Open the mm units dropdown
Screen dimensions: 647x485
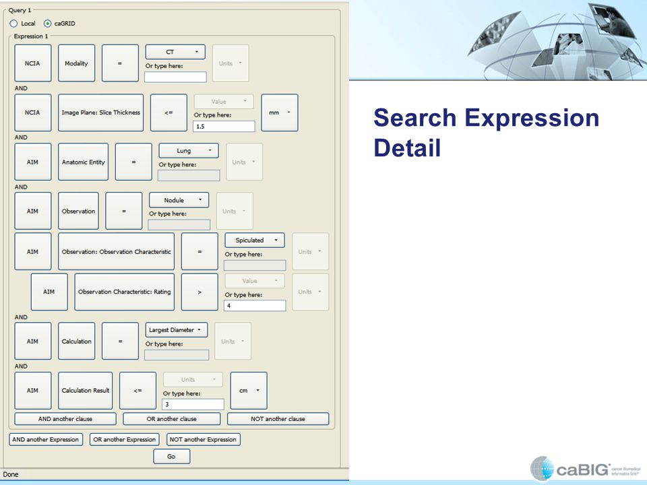click(280, 112)
